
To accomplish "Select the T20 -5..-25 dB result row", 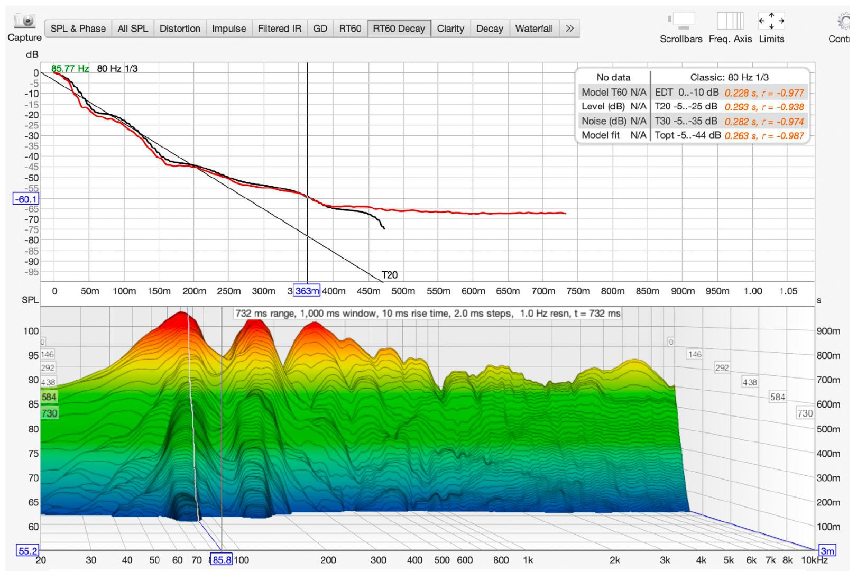I will 729,107.
